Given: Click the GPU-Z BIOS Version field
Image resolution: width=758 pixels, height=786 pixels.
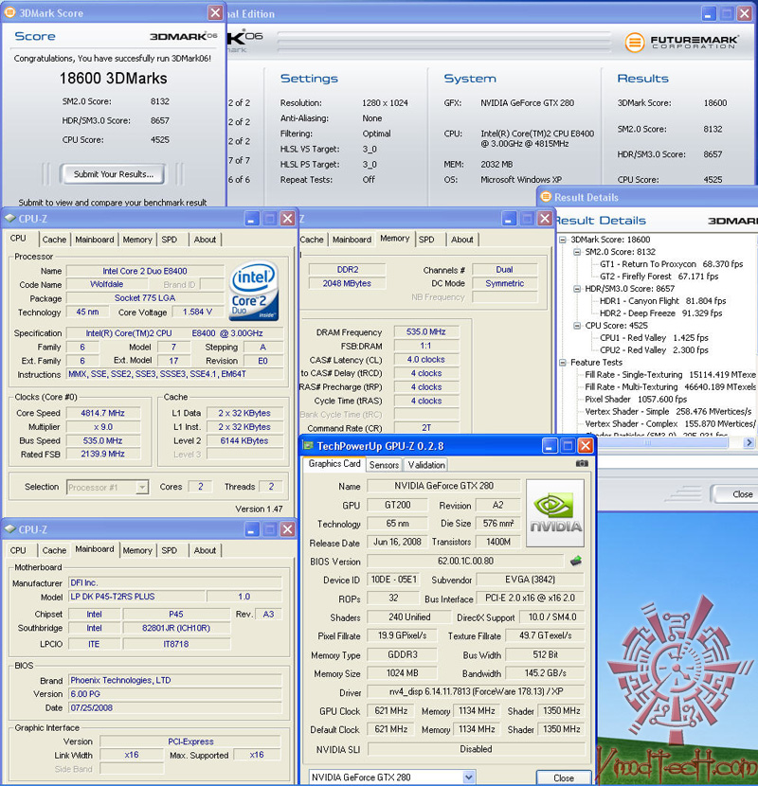Looking at the screenshot, I should point(465,561).
